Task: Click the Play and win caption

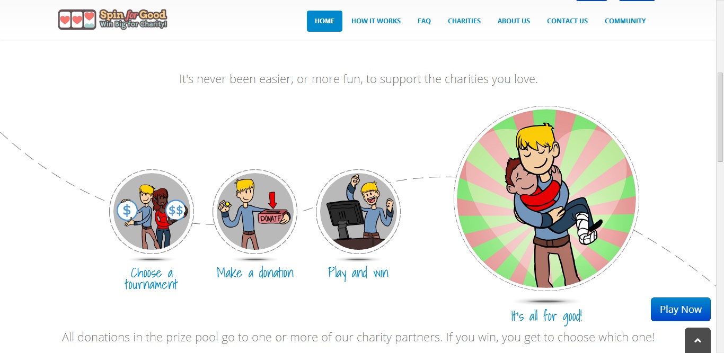Action: pos(358,273)
